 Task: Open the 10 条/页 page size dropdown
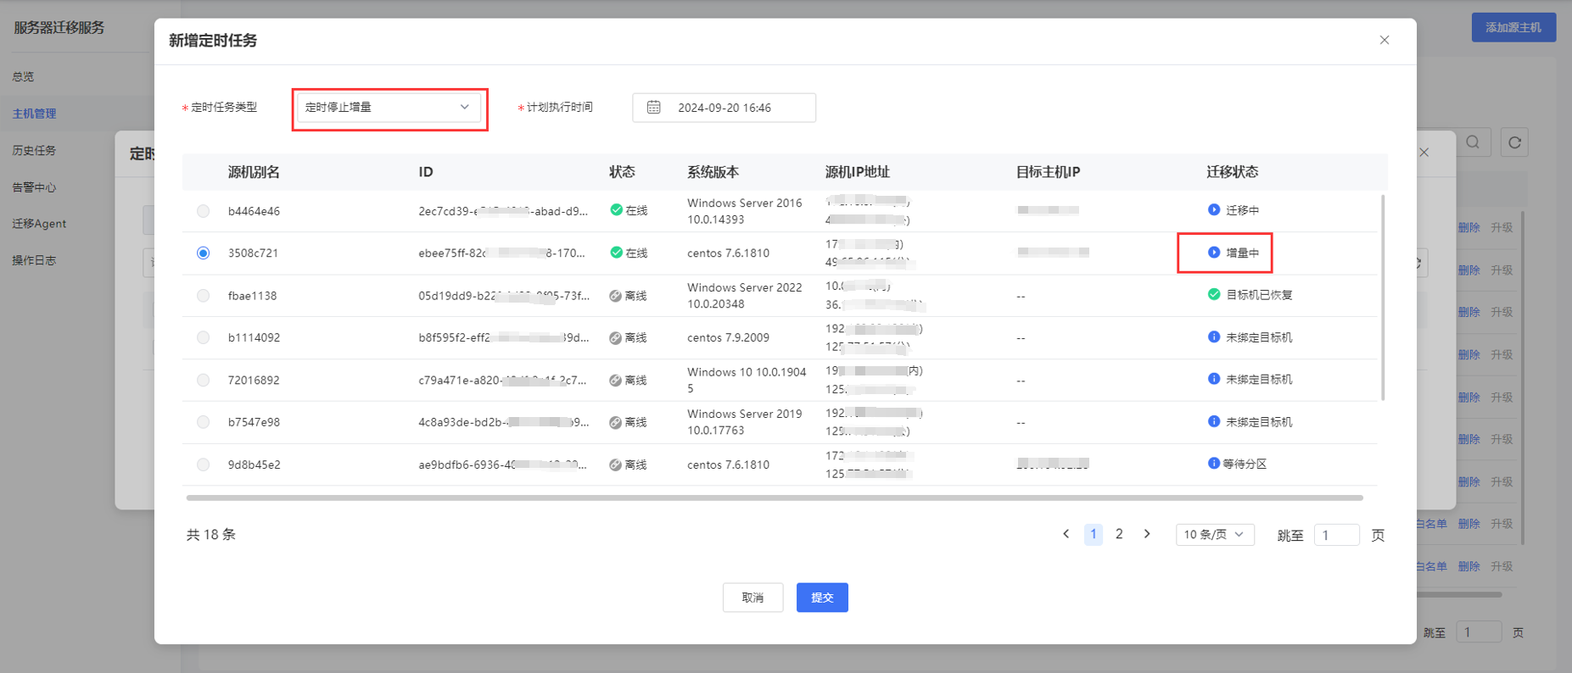(x=1215, y=535)
